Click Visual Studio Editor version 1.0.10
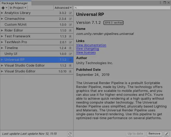 (62, 71)
